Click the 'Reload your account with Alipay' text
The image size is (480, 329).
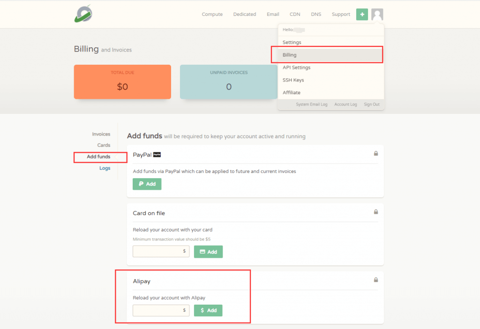169,298
